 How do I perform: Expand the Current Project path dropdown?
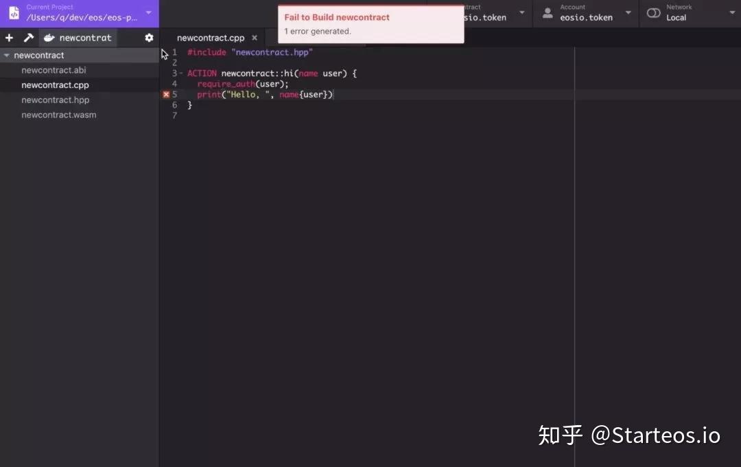tap(148, 12)
